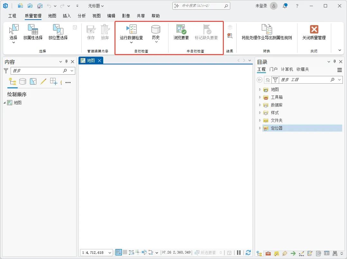This screenshot has width=347, height=259.
Task: Switch to the 门户 catalog tab
Action: [x=274, y=69]
